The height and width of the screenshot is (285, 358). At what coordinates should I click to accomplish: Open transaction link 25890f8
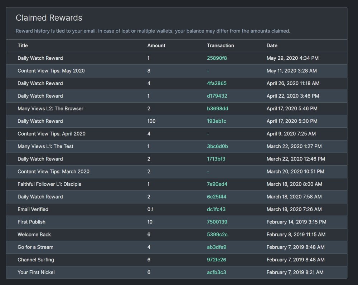(x=217, y=58)
